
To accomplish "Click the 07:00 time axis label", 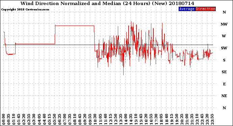I will [64, 119].
